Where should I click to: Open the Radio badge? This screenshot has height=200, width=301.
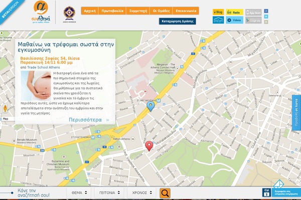pos(234,12)
